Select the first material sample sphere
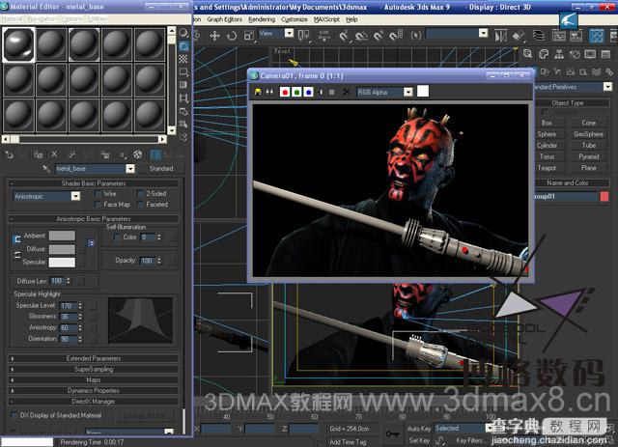618x447 pixels. click(x=18, y=44)
